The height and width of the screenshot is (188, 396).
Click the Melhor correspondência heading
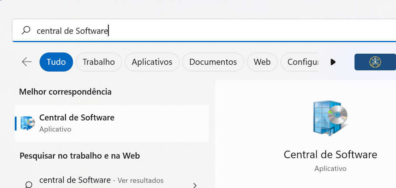pos(65,92)
